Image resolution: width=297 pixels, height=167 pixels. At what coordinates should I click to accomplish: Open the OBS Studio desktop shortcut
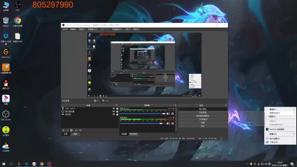pyautogui.click(x=6, y=115)
